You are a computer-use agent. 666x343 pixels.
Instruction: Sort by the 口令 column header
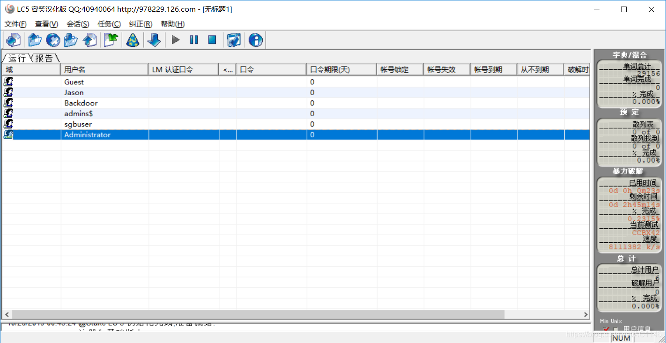coord(271,70)
